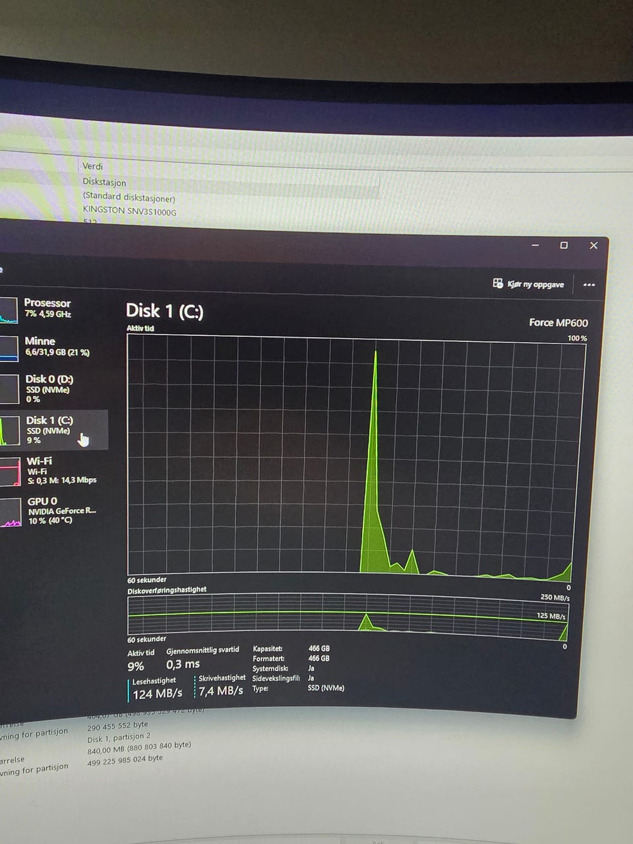Click 840,00 MB (880 803 840 byte)

click(139, 748)
